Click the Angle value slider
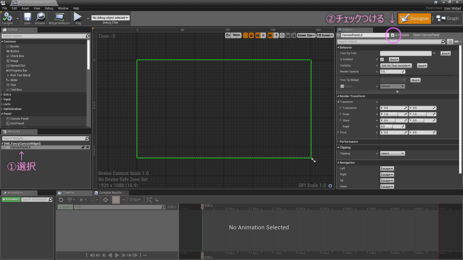The width and height of the screenshot is (463, 260). click(x=393, y=127)
